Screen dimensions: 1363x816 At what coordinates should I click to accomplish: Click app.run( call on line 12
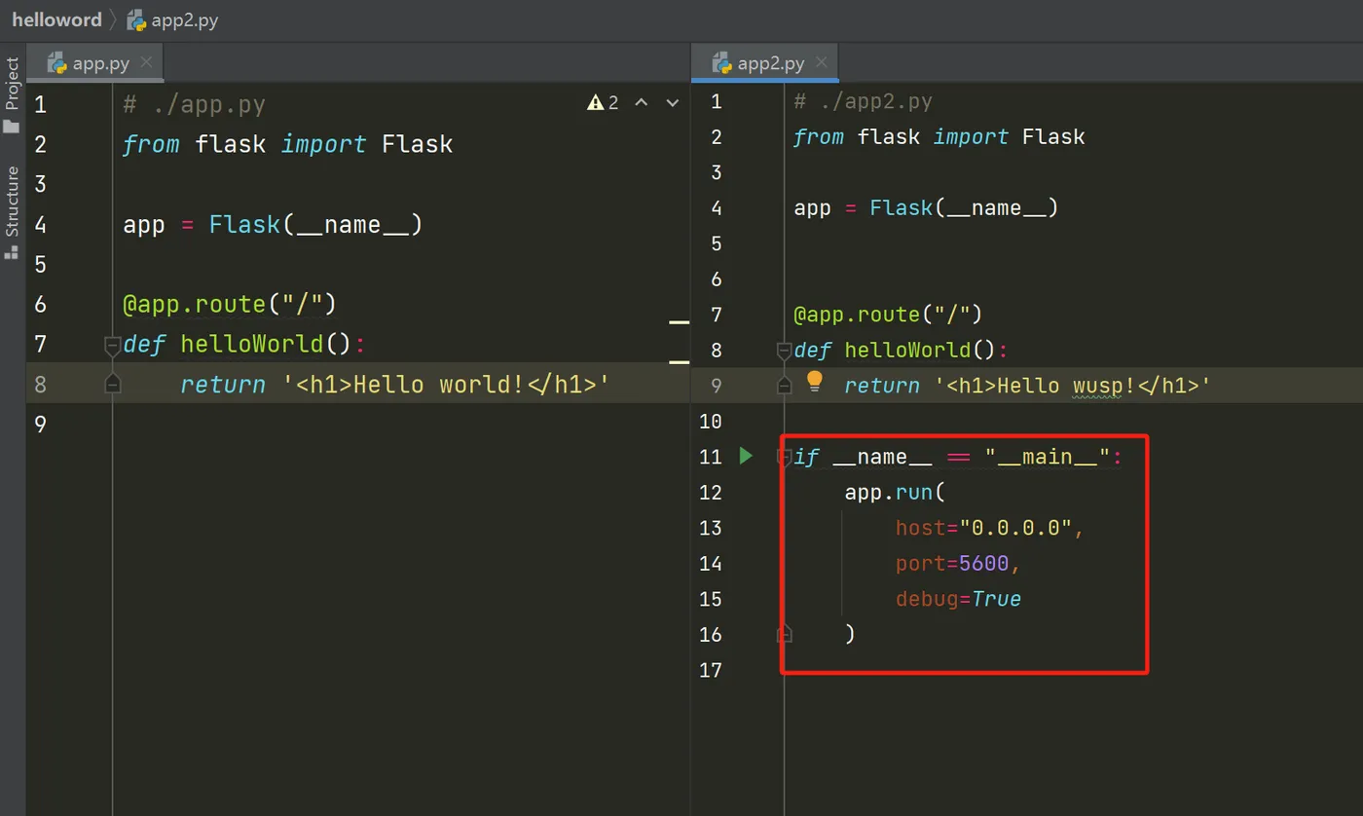coord(895,492)
